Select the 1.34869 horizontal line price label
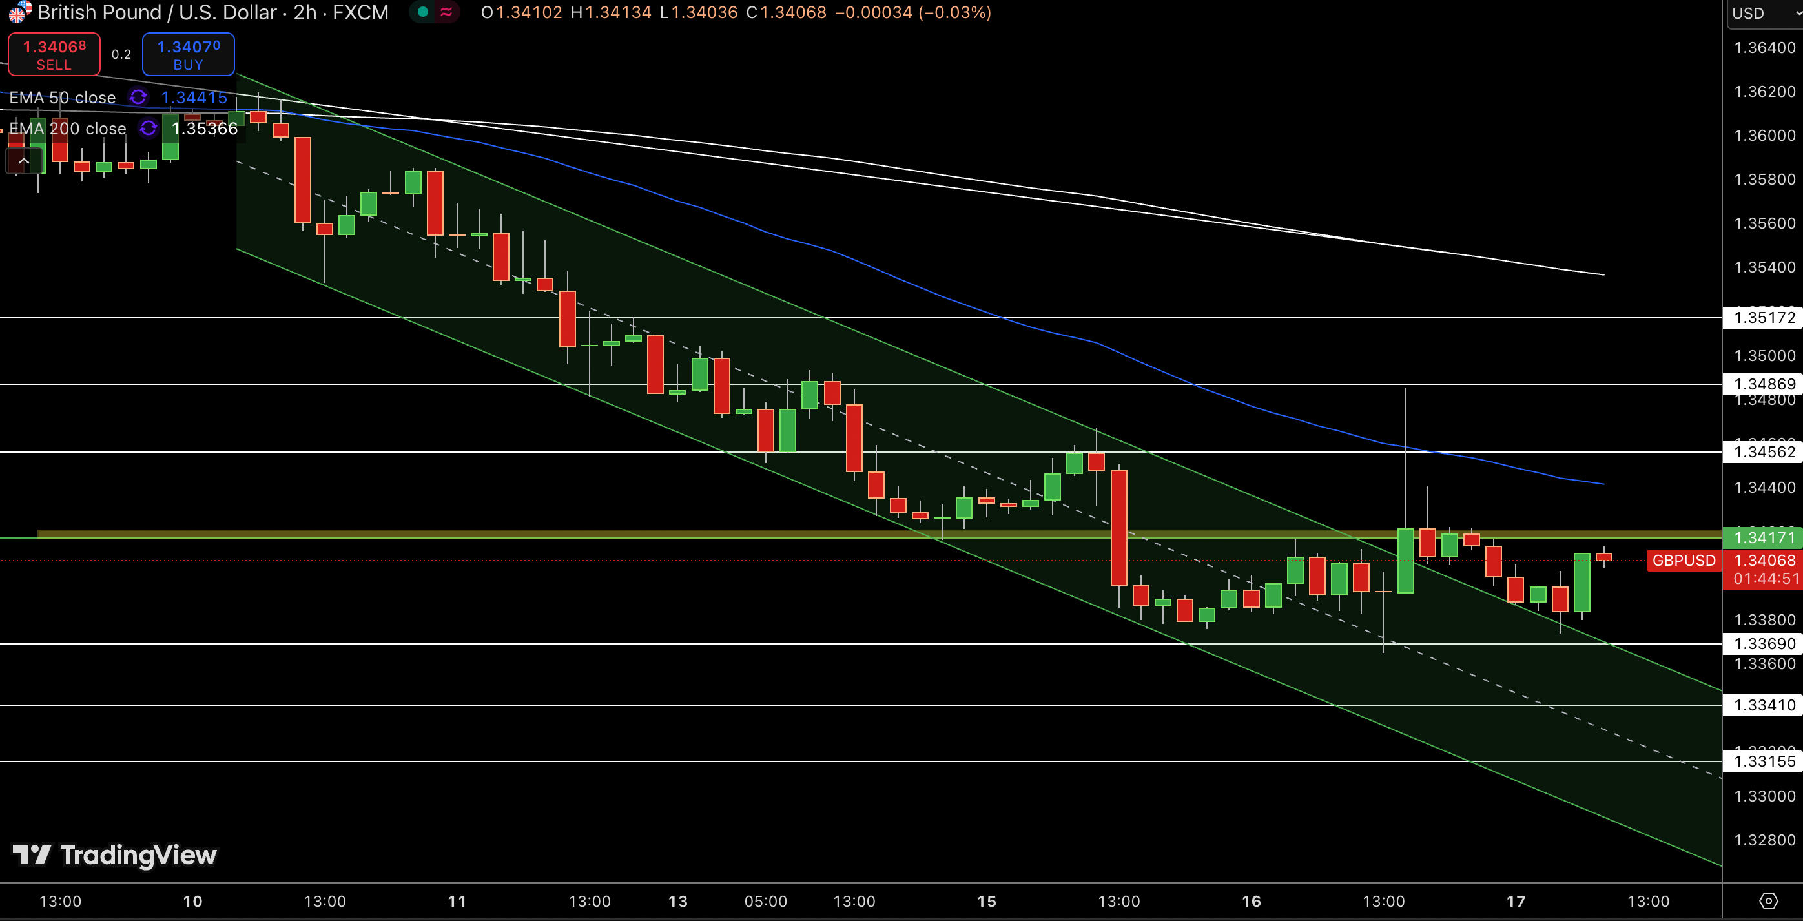Viewport: 1803px width, 921px height. click(1762, 384)
